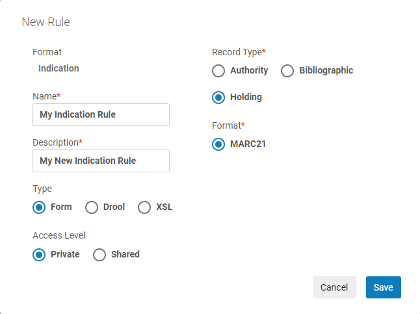Switch rule type to Drool
Screen dimensions: 420x314
click(x=92, y=207)
